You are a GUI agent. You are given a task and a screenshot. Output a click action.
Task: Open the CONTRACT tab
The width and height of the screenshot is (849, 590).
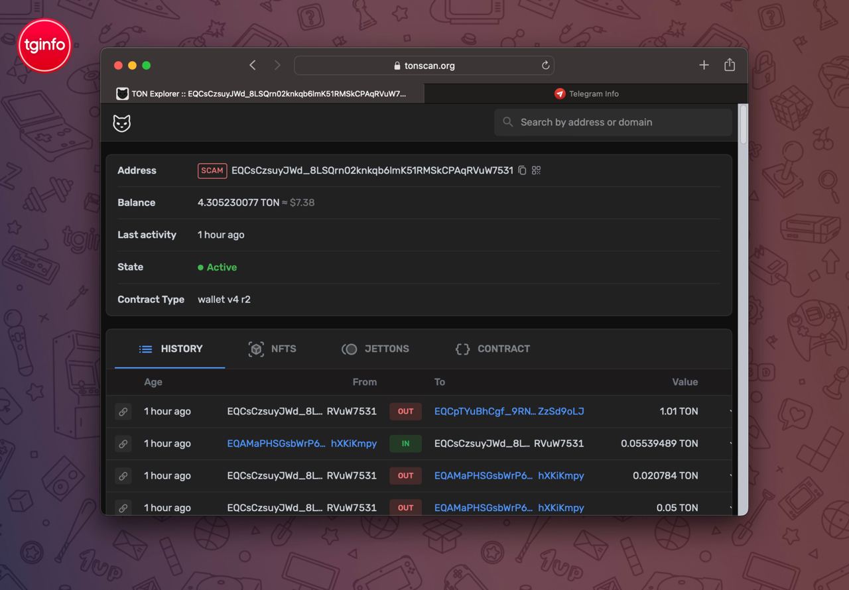coord(492,349)
